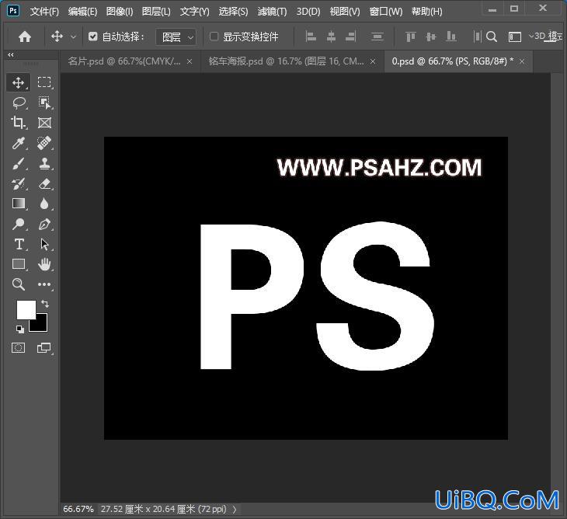
Task: Open the Layer (图层) menu
Action: tap(156, 12)
